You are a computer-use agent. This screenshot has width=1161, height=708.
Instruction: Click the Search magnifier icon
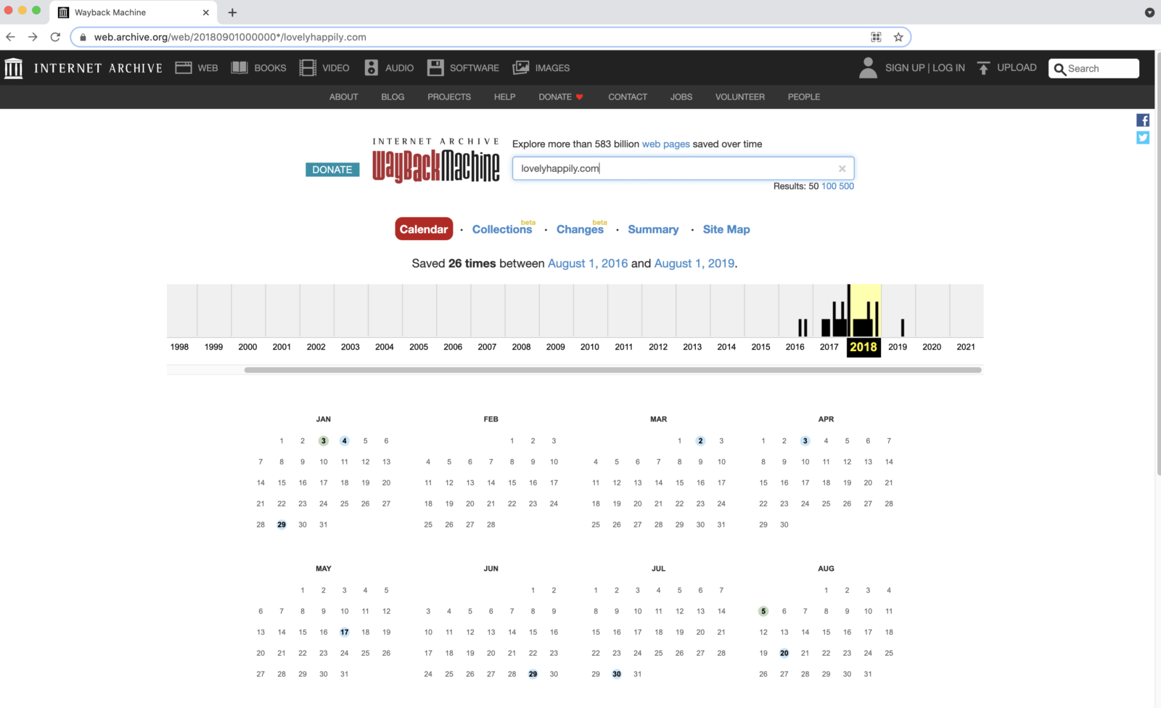point(1060,69)
